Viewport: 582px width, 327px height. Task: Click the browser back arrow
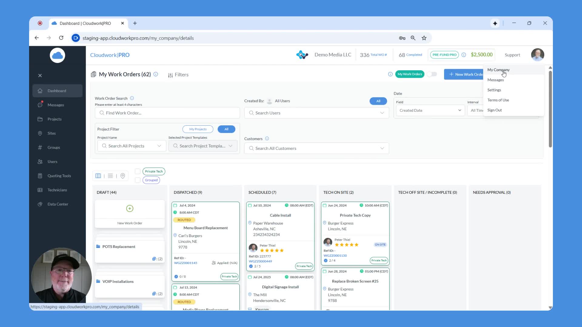pos(37,38)
